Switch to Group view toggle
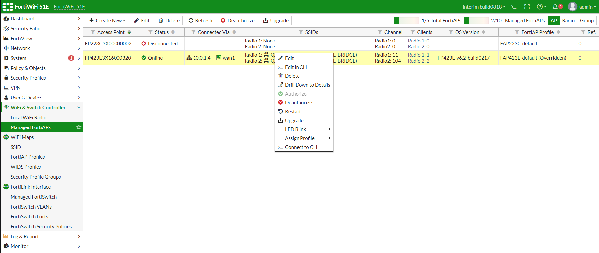The image size is (599, 253). [x=587, y=20]
